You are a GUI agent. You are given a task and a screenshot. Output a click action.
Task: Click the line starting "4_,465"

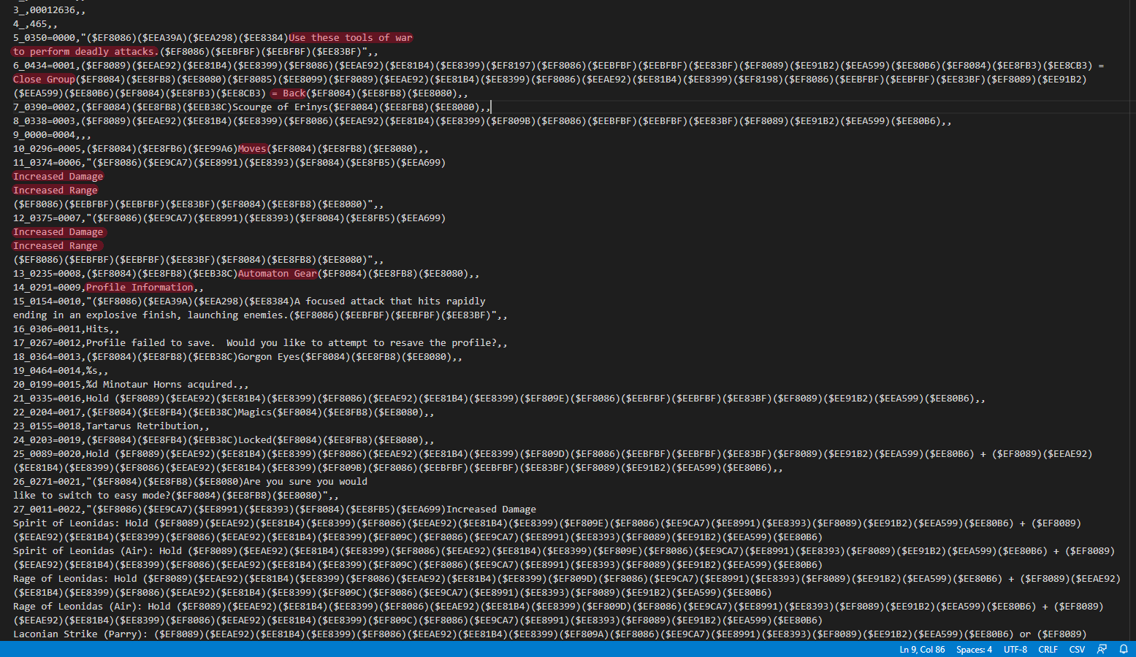coord(35,24)
